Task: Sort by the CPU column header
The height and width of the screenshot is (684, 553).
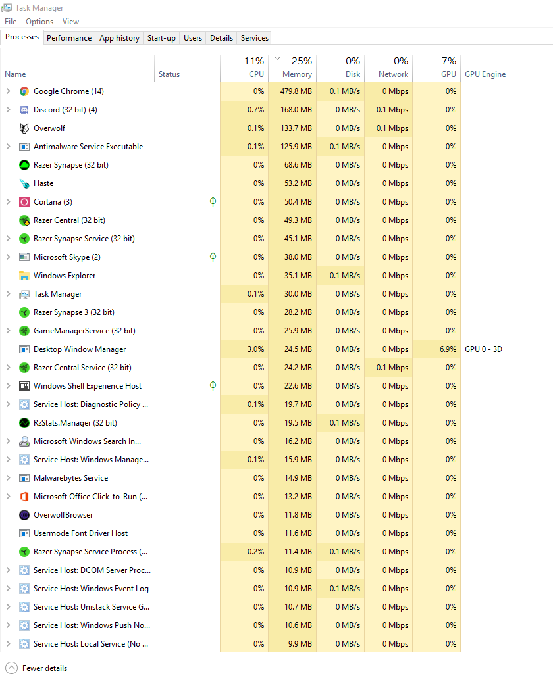Action: coord(244,68)
